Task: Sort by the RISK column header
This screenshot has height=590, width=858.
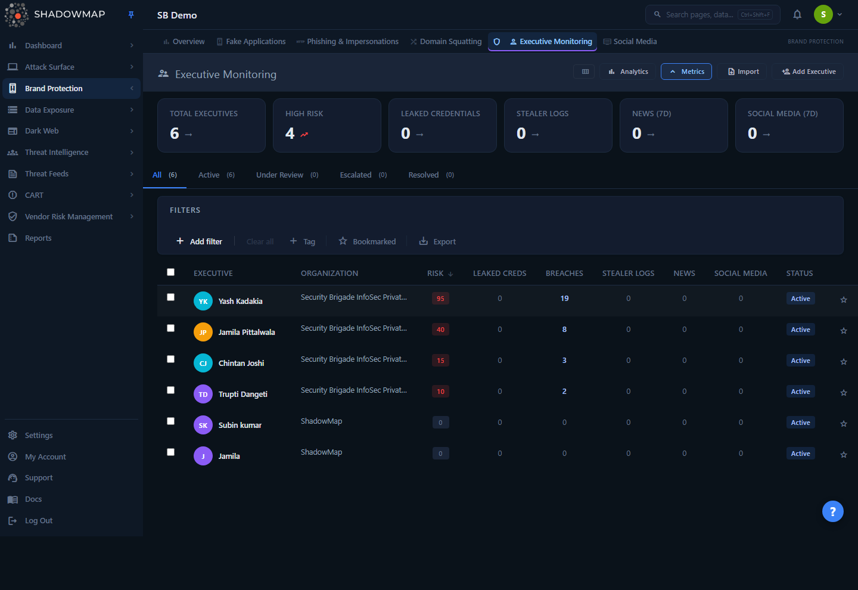Action: 440,274
